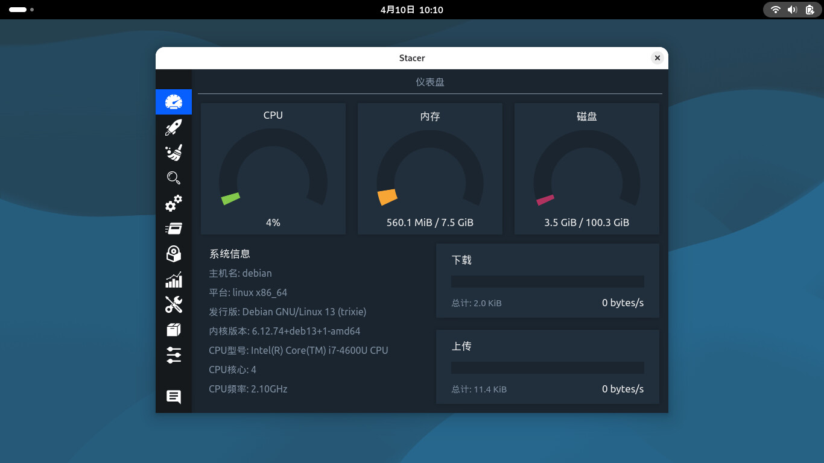This screenshot has width=824, height=463.
Task: Click the 上传 upload speed bar
Action: pyautogui.click(x=547, y=368)
